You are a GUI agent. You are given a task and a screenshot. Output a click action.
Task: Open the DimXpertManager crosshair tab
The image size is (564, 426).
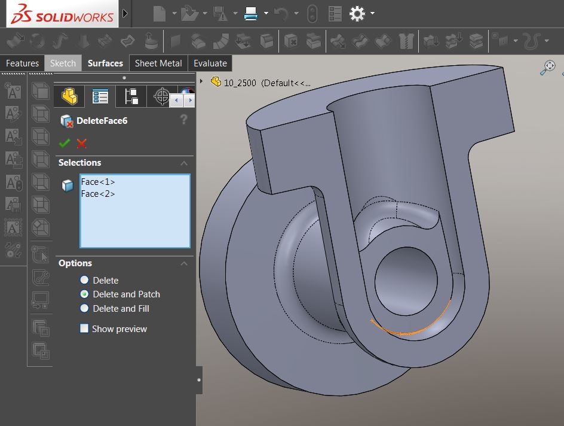point(161,96)
